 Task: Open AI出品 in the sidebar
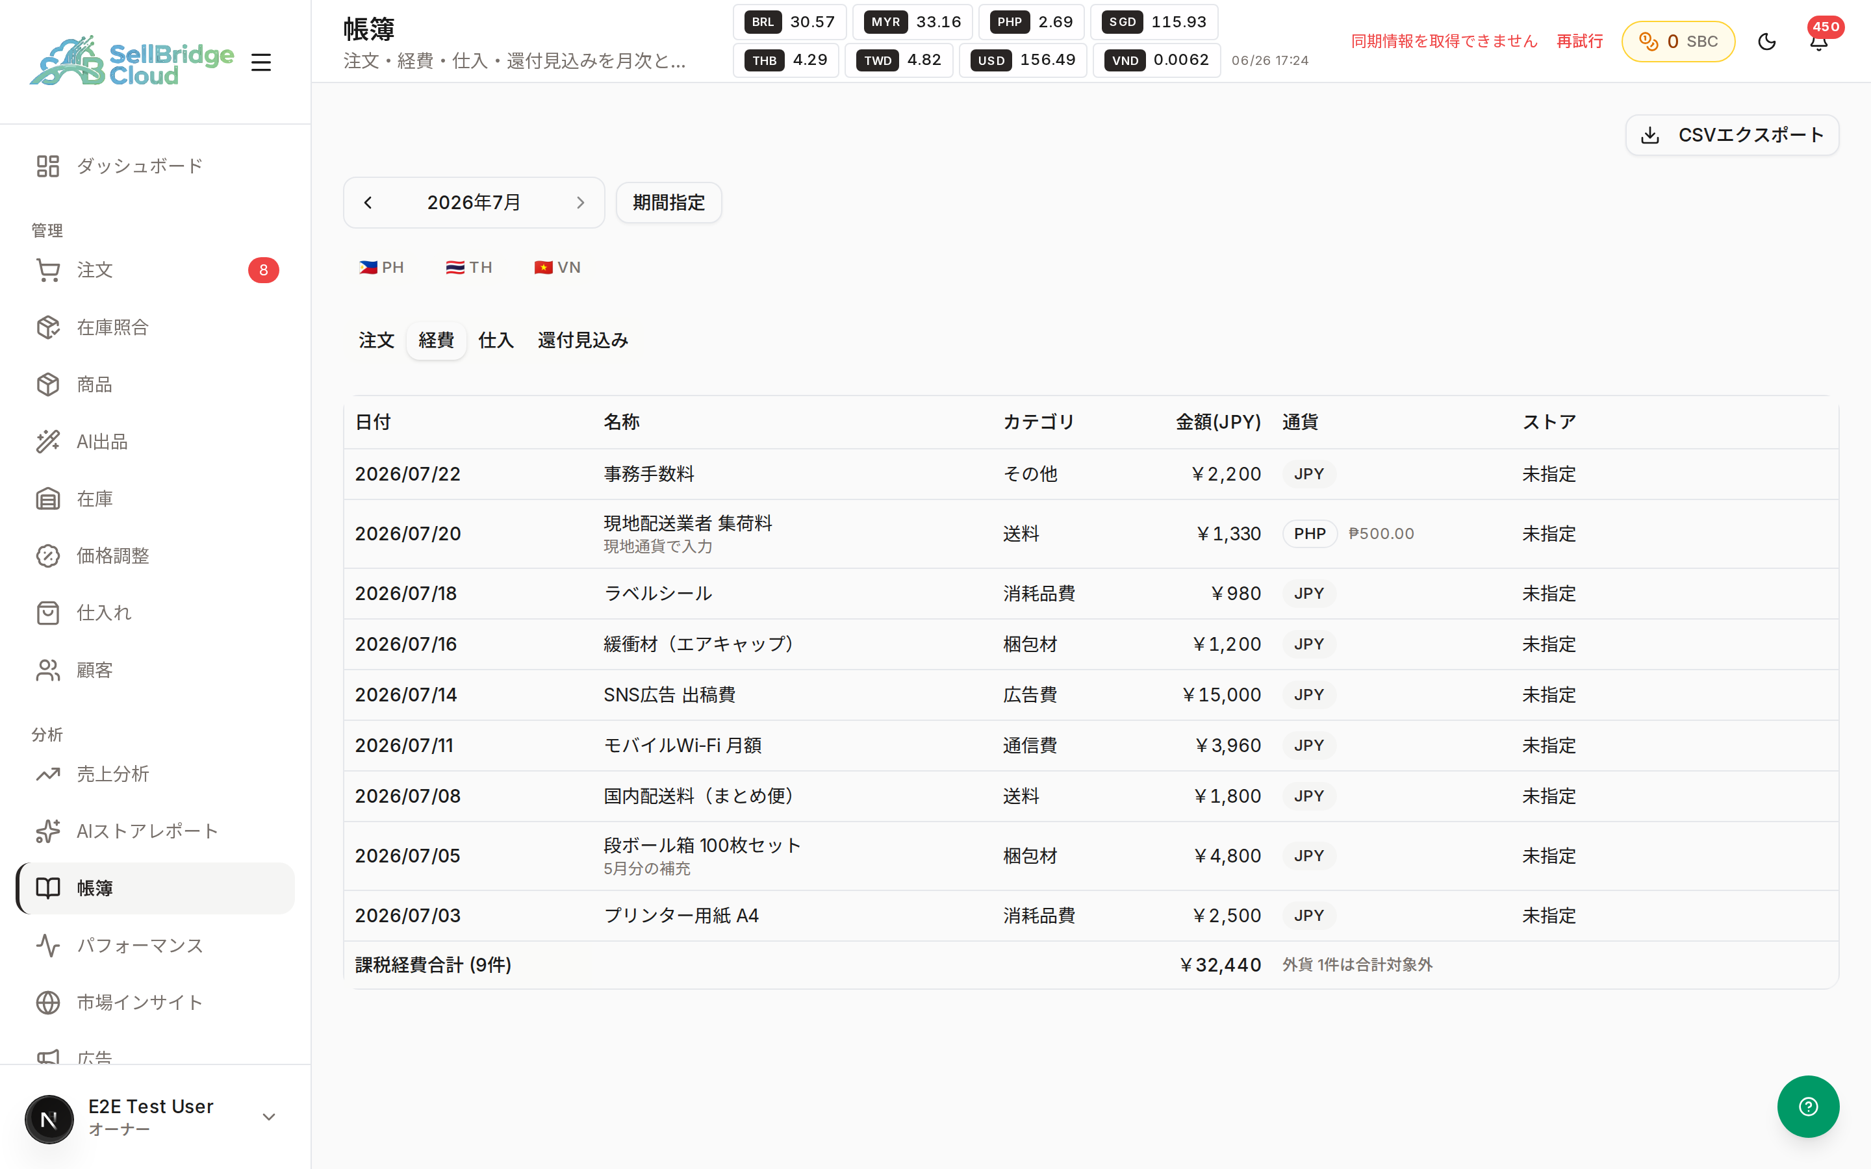coord(155,442)
